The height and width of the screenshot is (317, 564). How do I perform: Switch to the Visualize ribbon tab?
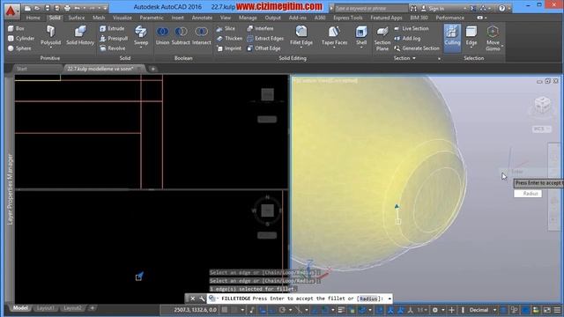click(x=122, y=18)
